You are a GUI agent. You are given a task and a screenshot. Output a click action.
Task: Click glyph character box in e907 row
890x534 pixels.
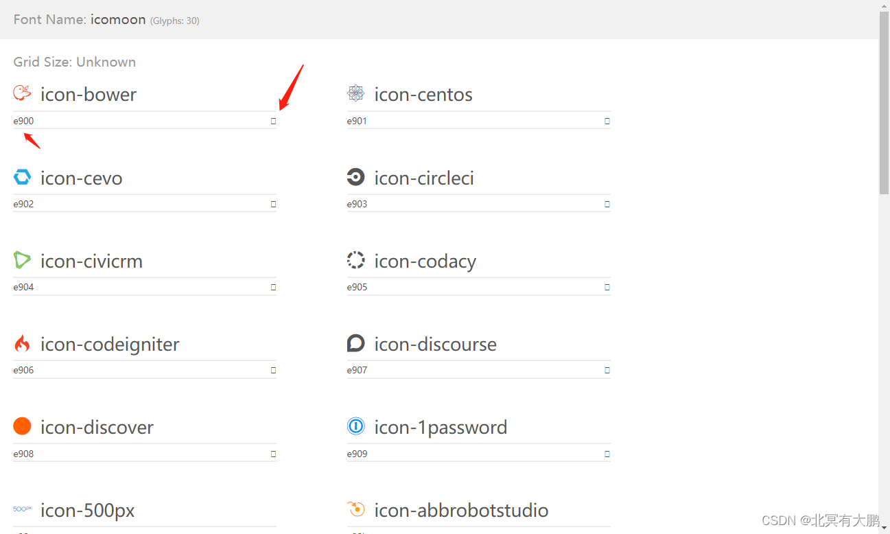coord(607,370)
